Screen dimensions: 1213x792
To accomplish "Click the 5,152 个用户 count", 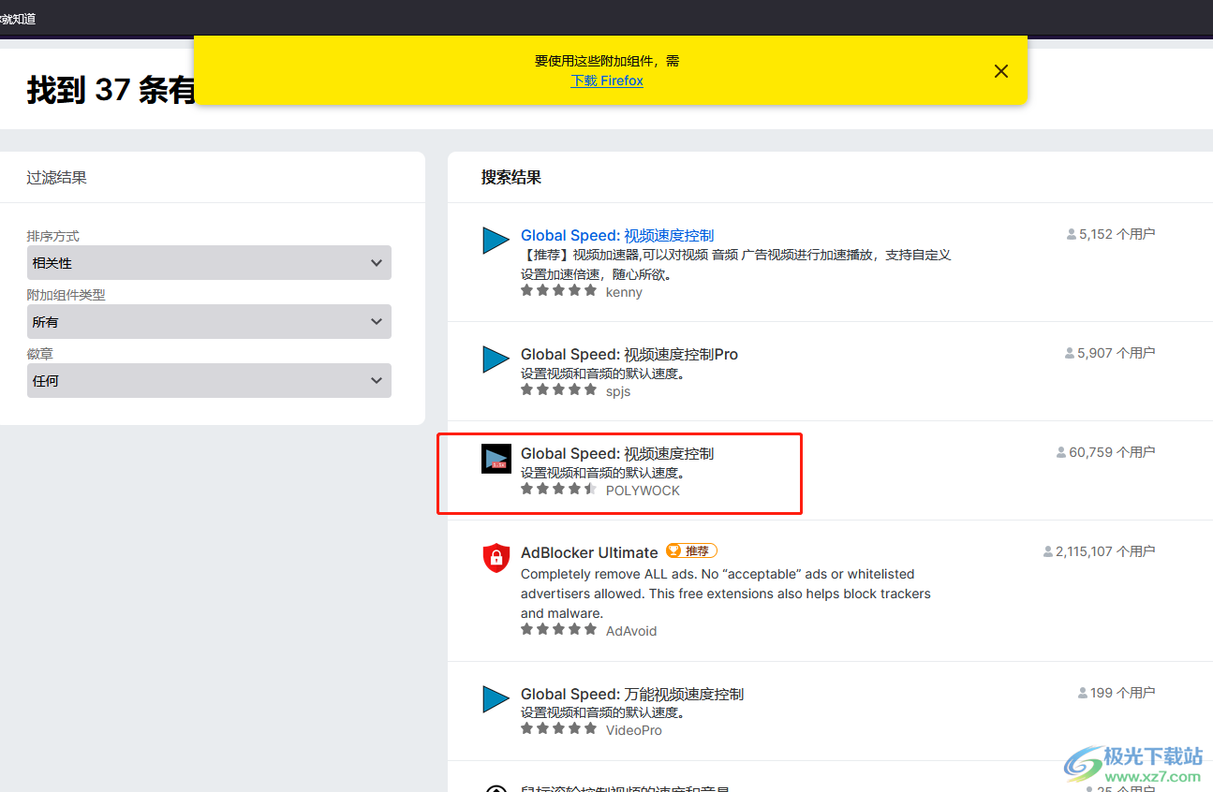I will [1111, 234].
